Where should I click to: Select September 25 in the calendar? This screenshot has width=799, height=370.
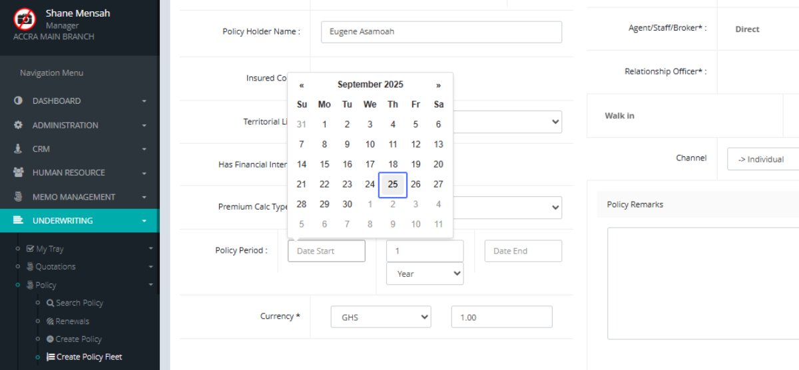pos(393,184)
